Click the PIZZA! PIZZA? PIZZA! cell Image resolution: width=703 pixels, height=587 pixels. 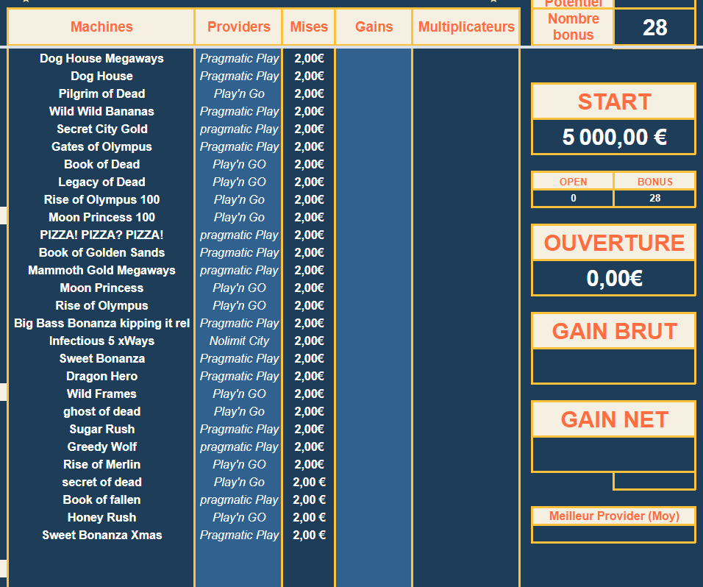(x=101, y=235)
